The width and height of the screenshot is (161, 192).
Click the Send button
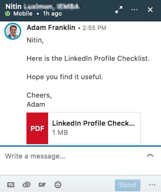[128, 185]
